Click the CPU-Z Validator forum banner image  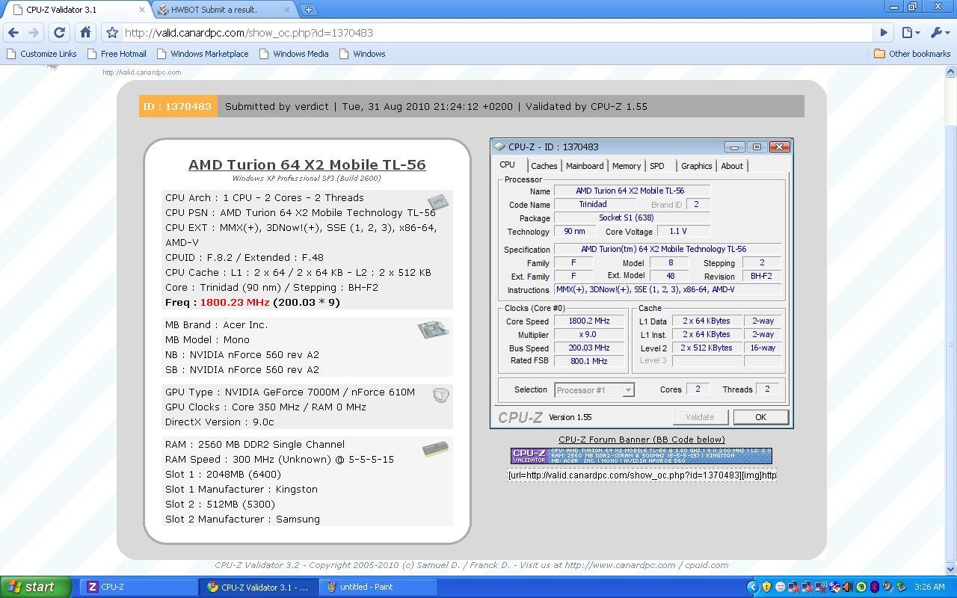point(641,455)
